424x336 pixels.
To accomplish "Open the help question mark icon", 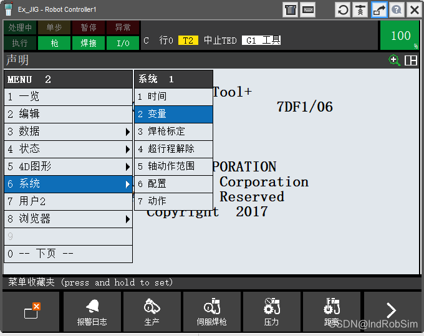I will point(397,10).
